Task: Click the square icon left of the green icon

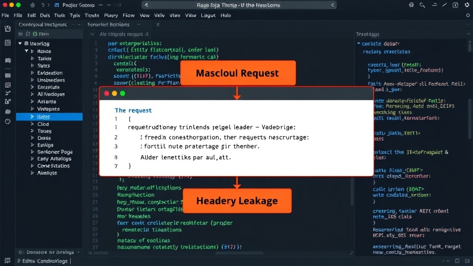Action: (x=28, y=34)
